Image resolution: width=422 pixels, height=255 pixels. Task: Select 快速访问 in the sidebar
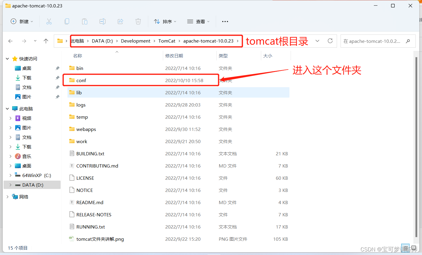(x=28, y=59)
